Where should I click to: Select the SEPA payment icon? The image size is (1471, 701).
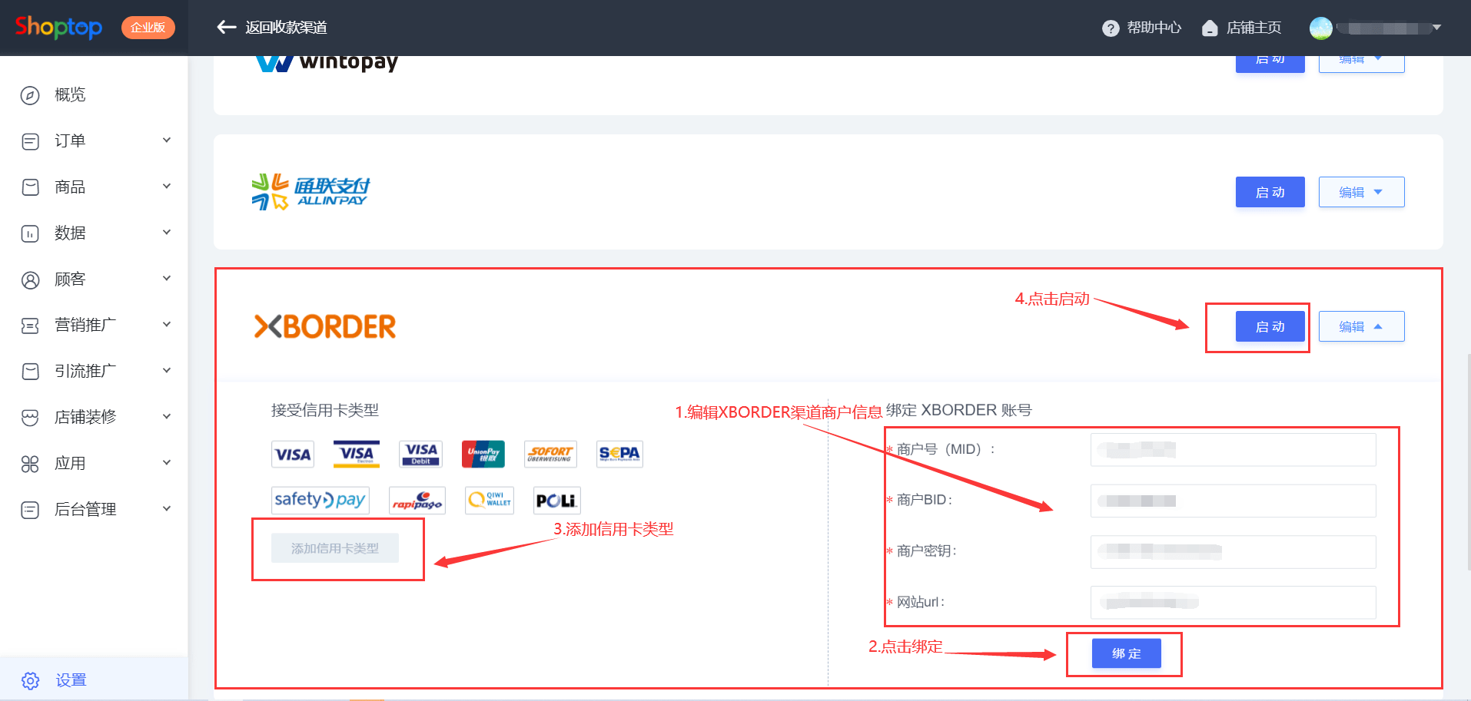click(619, 454)
